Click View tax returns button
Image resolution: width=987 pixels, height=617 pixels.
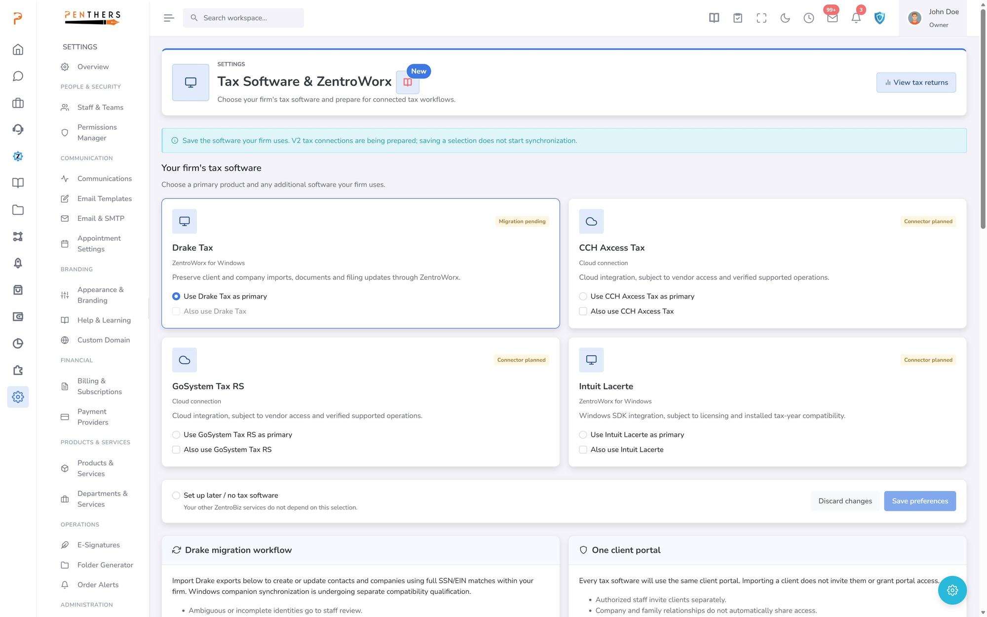coord(916,82)
